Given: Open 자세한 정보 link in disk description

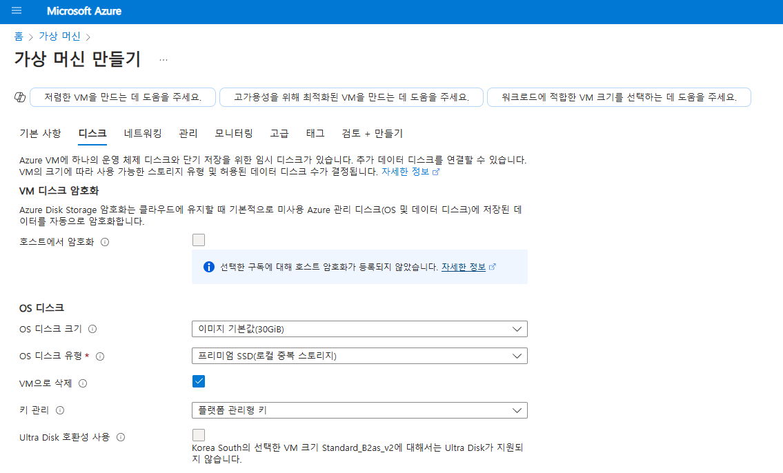Looking at the screenshot, I should 410,172.
